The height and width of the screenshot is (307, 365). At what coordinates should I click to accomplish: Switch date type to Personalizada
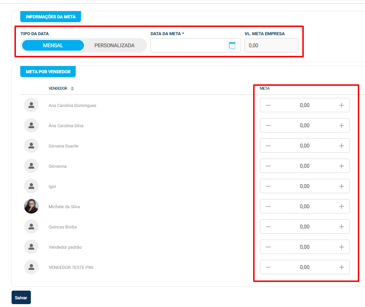coord(114,45)
